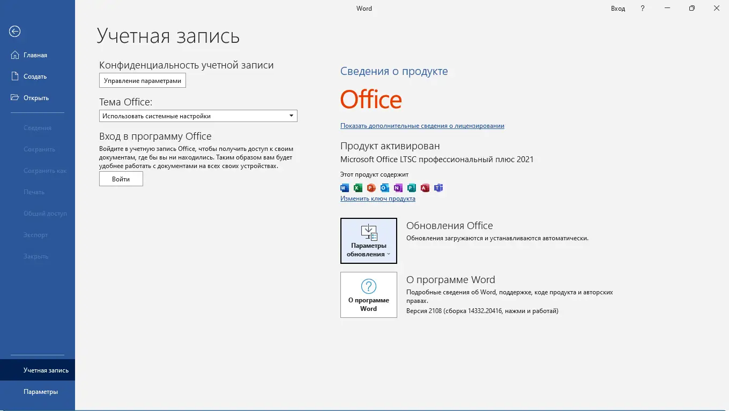
Task: Click the Войти button
Action: tap(121, 179)
